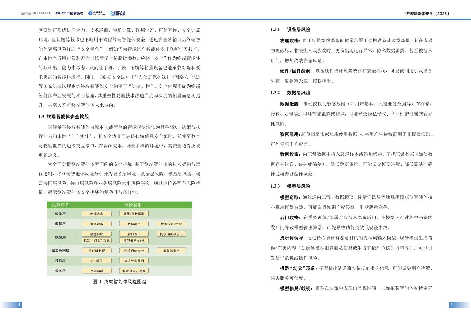This screenshot has height=321, width=471.
Task: Click page number 5 at bottom right
Action: (451, 305)
